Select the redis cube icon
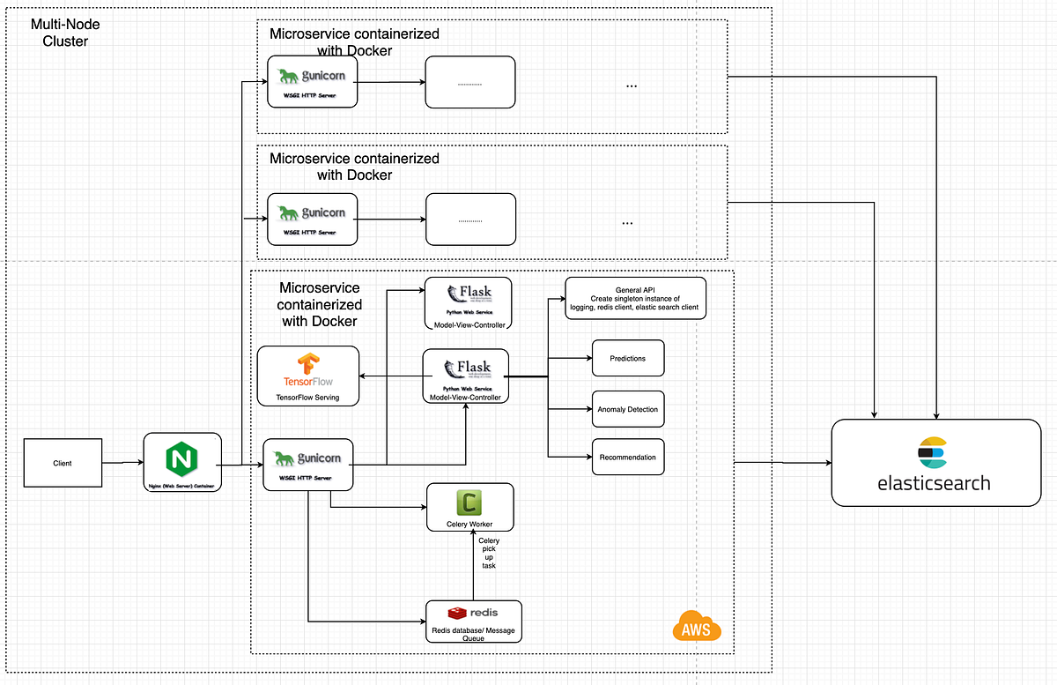Screen dimensions: 1057x685 coord(458,611)
